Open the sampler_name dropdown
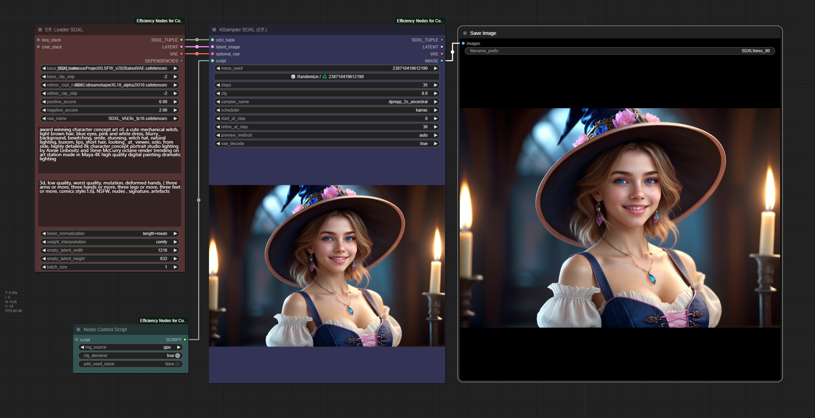Screen dimensions: 815x418 [326, 102]
